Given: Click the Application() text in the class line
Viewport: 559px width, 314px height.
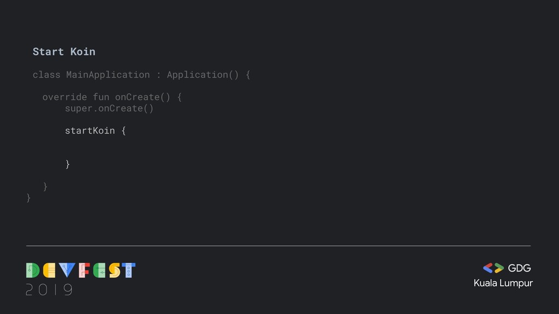Looking at the screenshot, I should (x=203, y=75).
